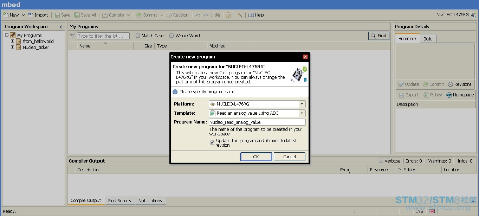Viewport: 479px width, 216px height.
Task: Expand the Nucleo_ticker tree node
Action: pos(12,47)
